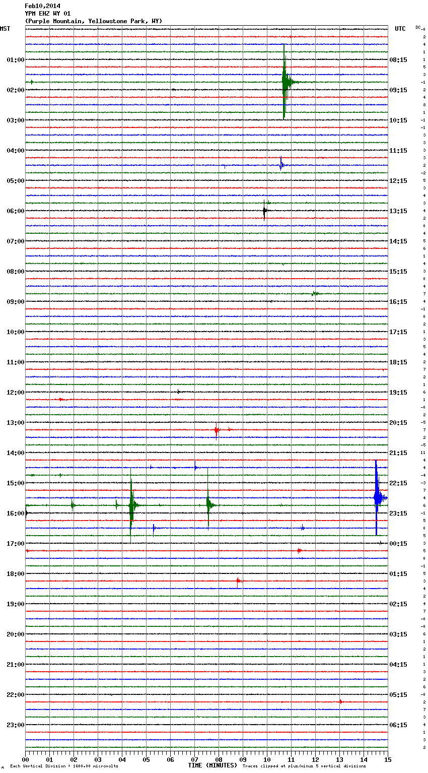The image size is (428, 773).
Task: Click the '19:15' UTC row label
Action: (398, 393)
